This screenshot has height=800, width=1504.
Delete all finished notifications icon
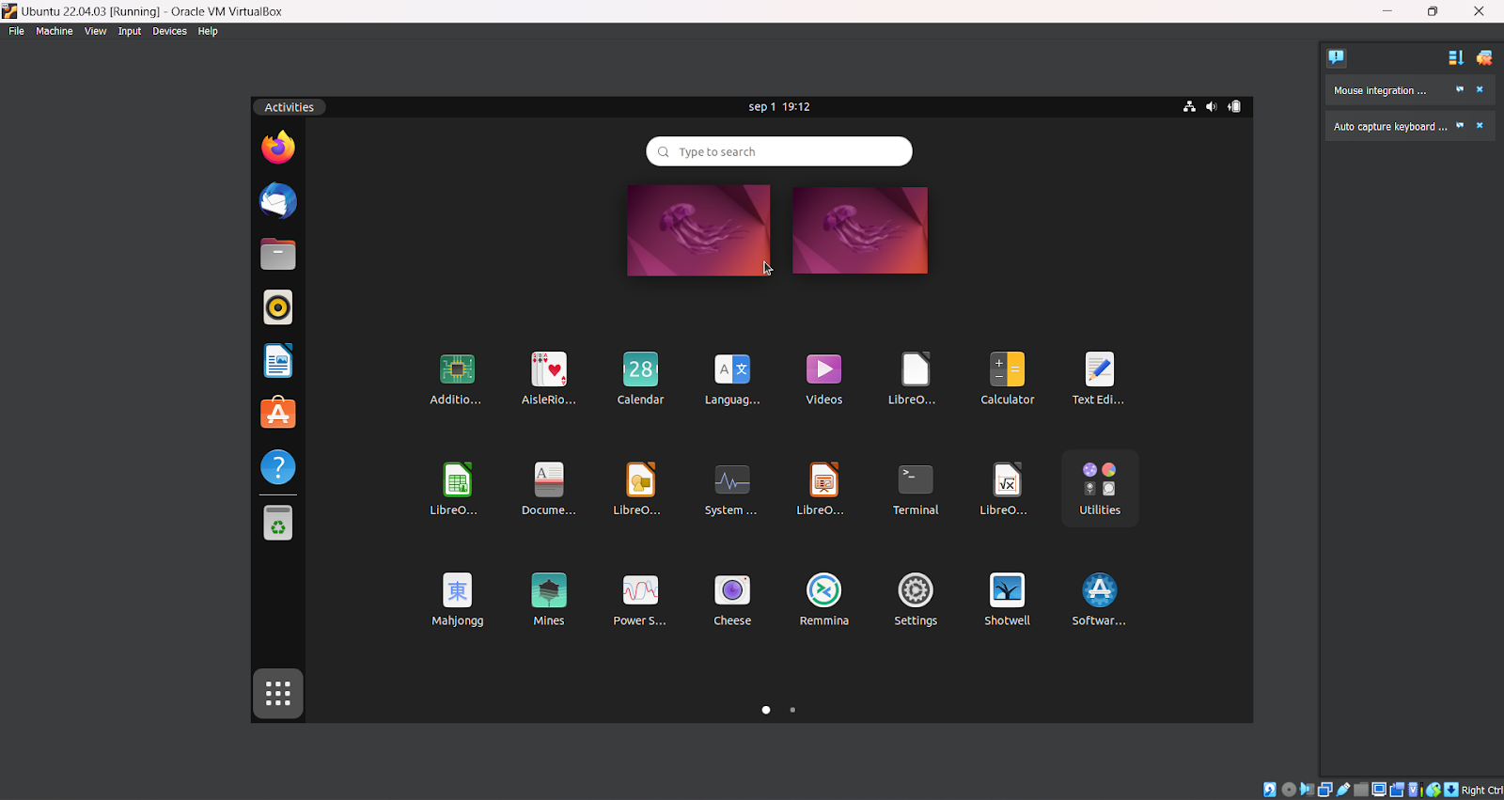coord(1485,58)
